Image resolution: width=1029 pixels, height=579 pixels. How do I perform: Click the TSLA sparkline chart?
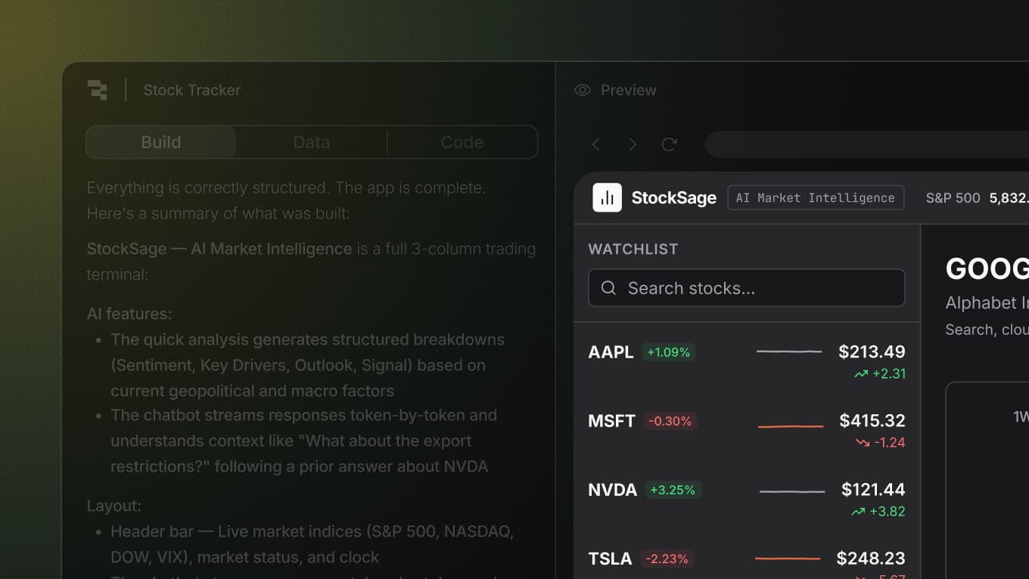tap(788, 559)
